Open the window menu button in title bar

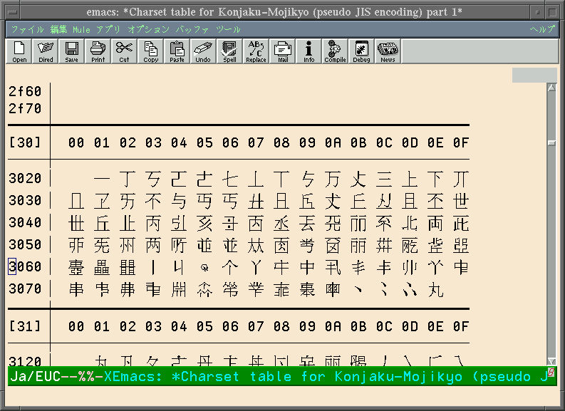coord(13,12)
